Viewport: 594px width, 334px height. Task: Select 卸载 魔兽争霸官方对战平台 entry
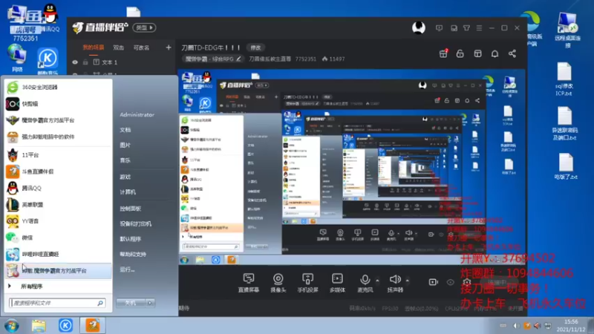pos(58,271)
